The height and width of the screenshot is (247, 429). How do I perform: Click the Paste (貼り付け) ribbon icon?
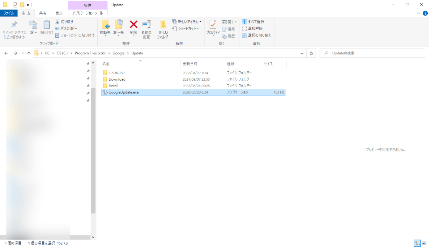point(47,27)
